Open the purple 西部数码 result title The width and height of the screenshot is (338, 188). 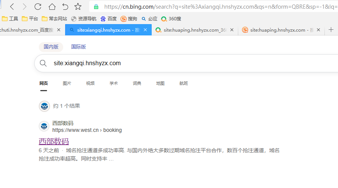click(54, 141)
